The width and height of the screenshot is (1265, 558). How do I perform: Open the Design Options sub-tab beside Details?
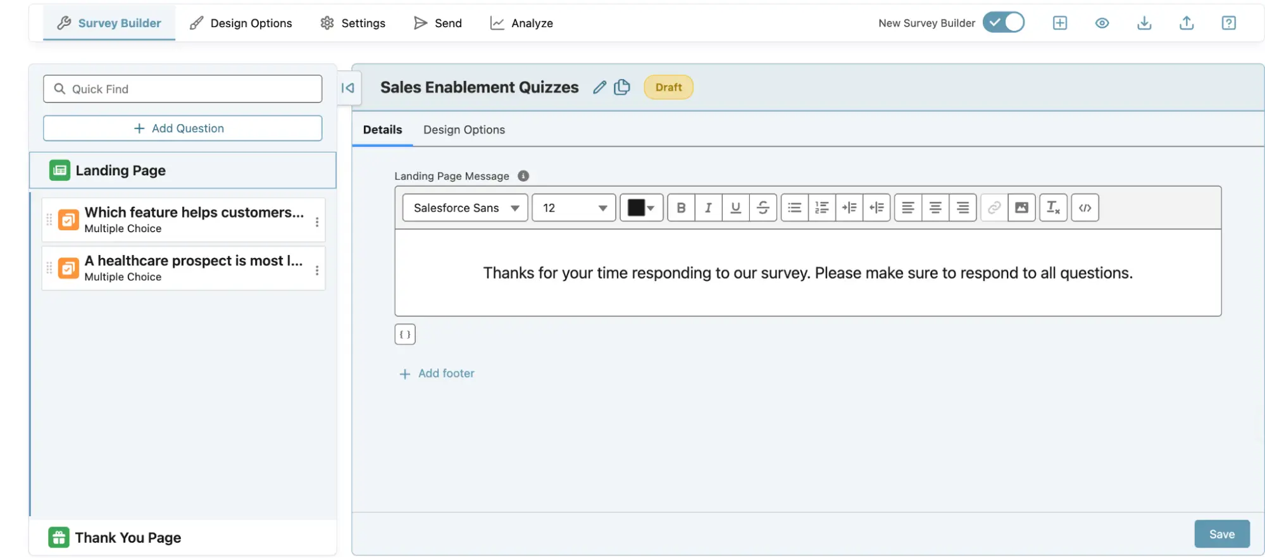point(464,130)
